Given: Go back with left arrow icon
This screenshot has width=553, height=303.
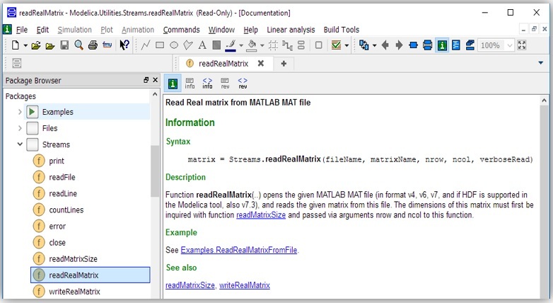Looking at the screenshot, I should (385, 45).
